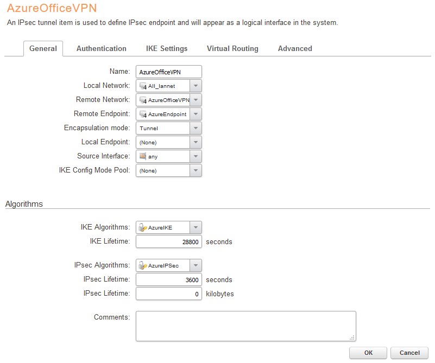Click the AzureIKE algorithm key icon
This screenshot has width=435, height=363.
[143, 227]
